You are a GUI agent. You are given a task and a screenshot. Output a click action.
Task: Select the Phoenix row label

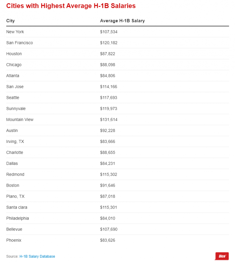[14, 240]
